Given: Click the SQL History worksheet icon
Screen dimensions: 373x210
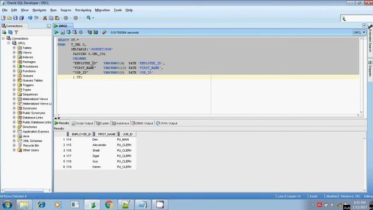Looking at the screenshot, I should [89, 33].
